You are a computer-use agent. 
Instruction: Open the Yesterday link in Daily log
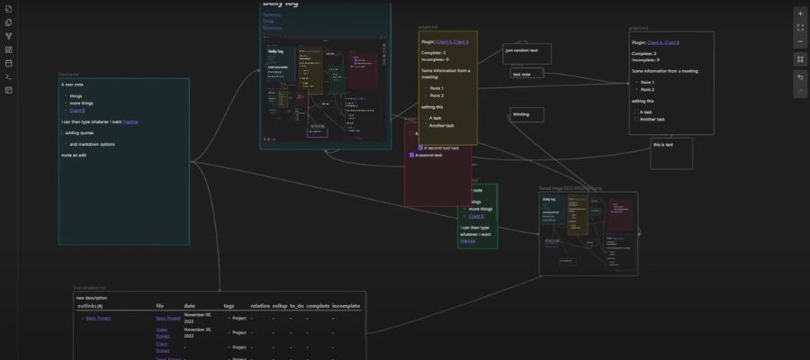pos(271,15)
